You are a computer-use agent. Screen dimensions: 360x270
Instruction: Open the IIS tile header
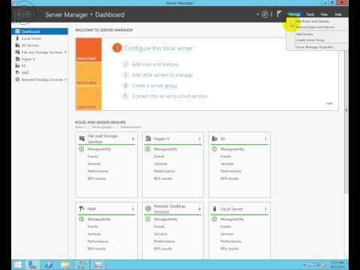pos(239,139)
